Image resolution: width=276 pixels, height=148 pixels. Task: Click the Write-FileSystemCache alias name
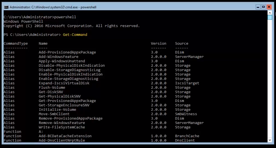62,127
